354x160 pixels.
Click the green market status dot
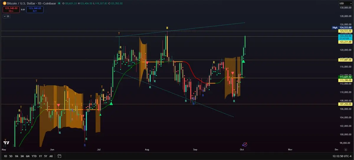tap(59, 3)
